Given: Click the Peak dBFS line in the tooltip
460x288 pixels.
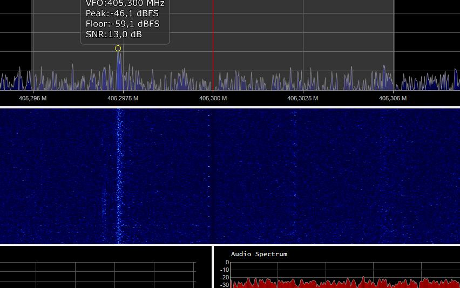Looking at the screenshot, I should 122,13.
